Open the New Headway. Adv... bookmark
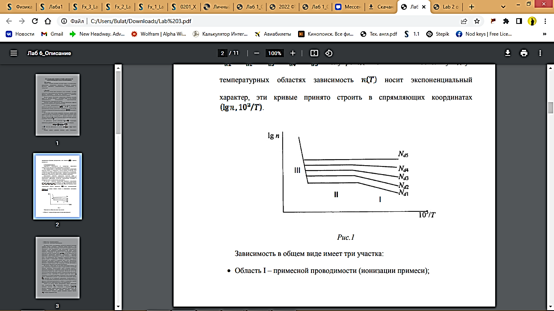Image resolution: width=554 pixels, height=311 pixels. 97,34
